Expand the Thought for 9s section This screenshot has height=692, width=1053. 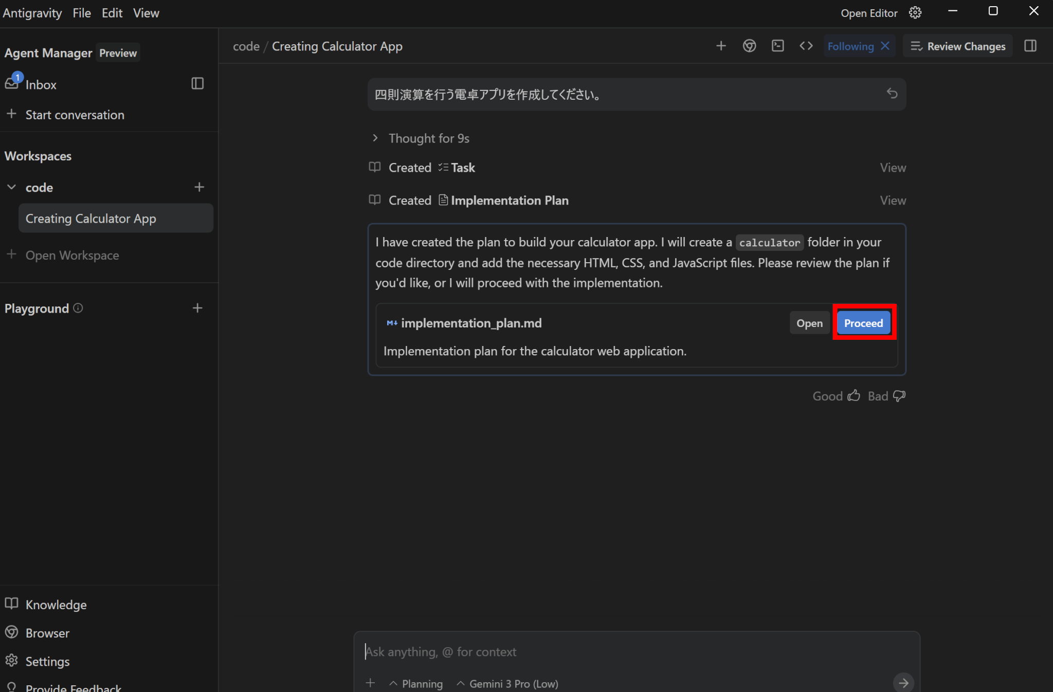375,138
